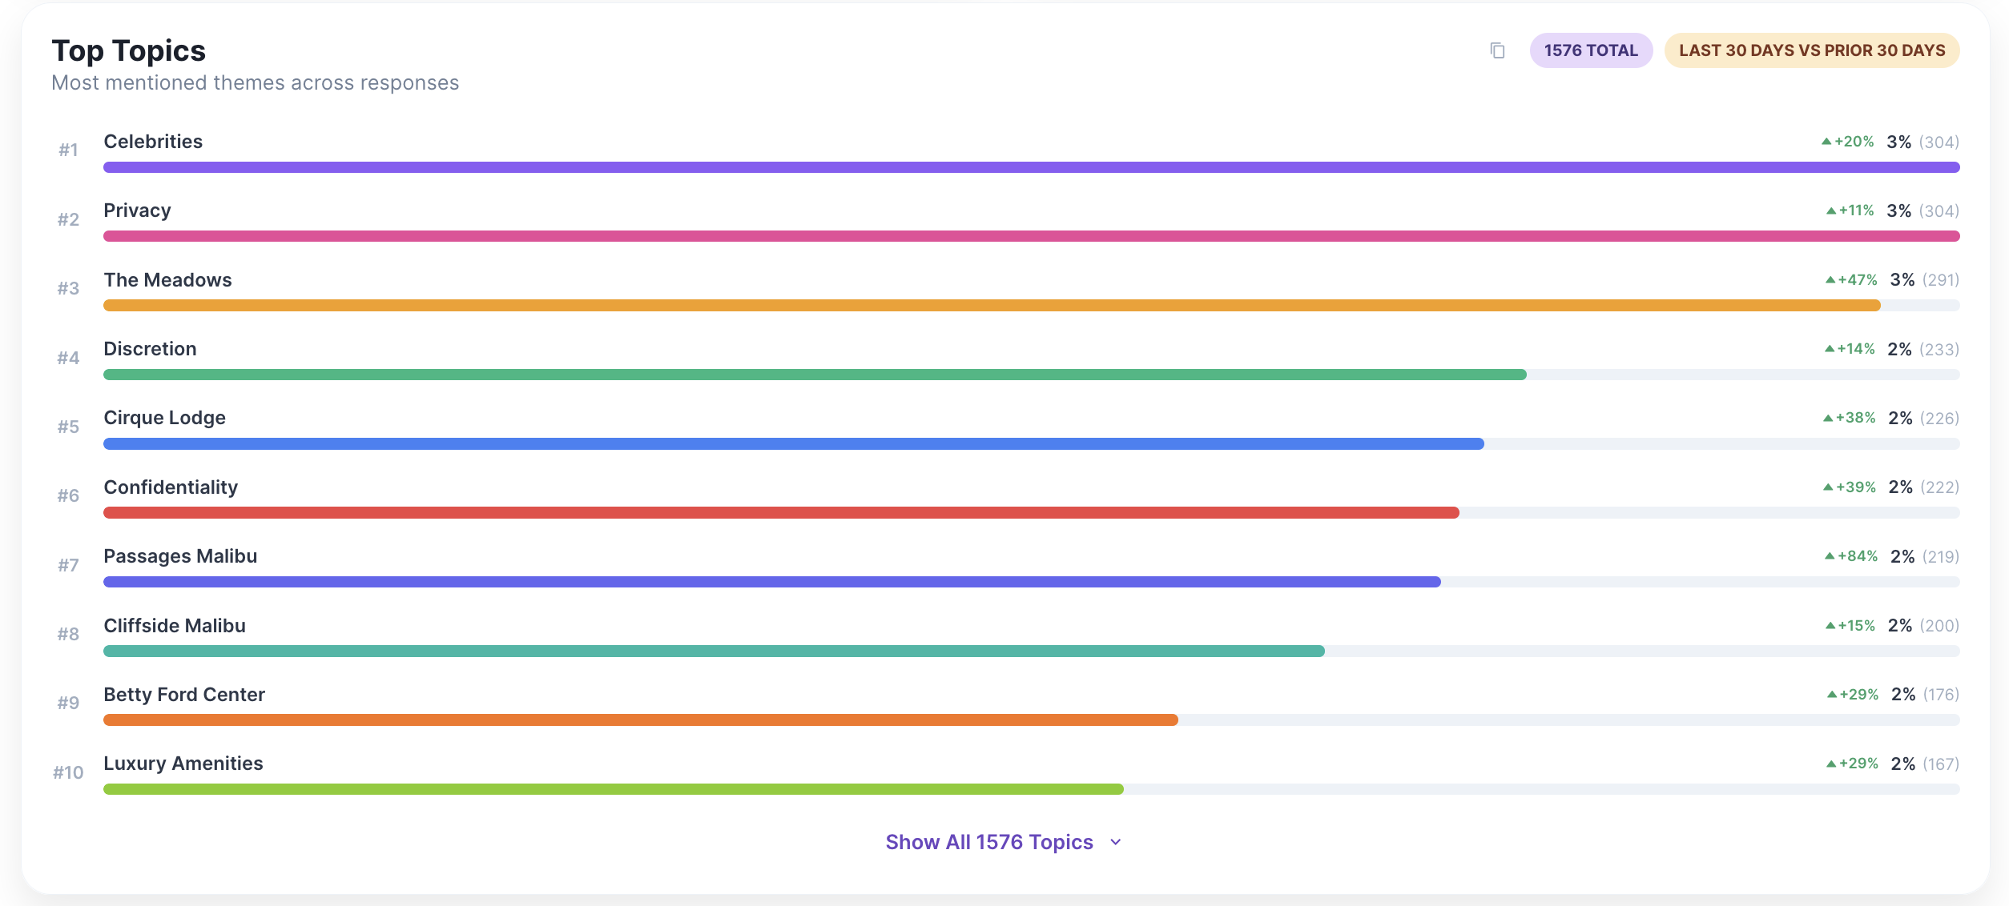Screen dimensions: 2009x906
Task: Click the +84% trend arrow for Passages Malibu
Action: tap(1830, 556)
